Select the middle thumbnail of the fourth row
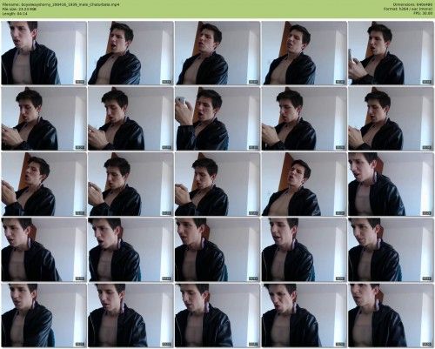This screenshot has width=435, height=349. 217,250
